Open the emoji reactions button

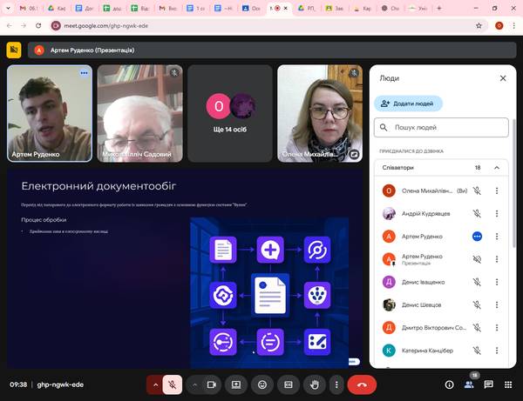[x=261, y=384]
